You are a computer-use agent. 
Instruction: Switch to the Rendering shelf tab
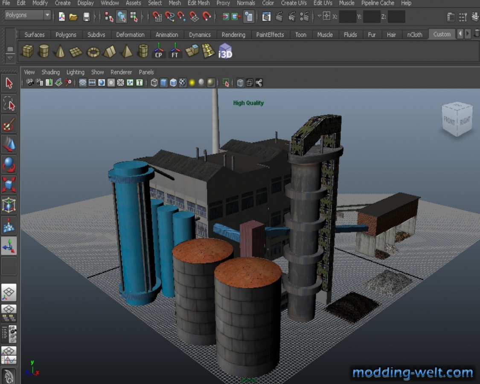coord(233,35)
